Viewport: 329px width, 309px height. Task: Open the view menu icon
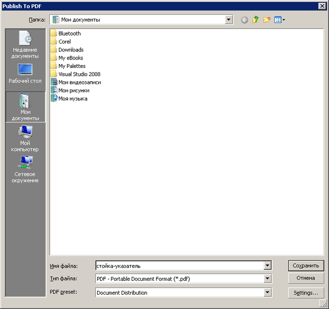click(279, 20)
